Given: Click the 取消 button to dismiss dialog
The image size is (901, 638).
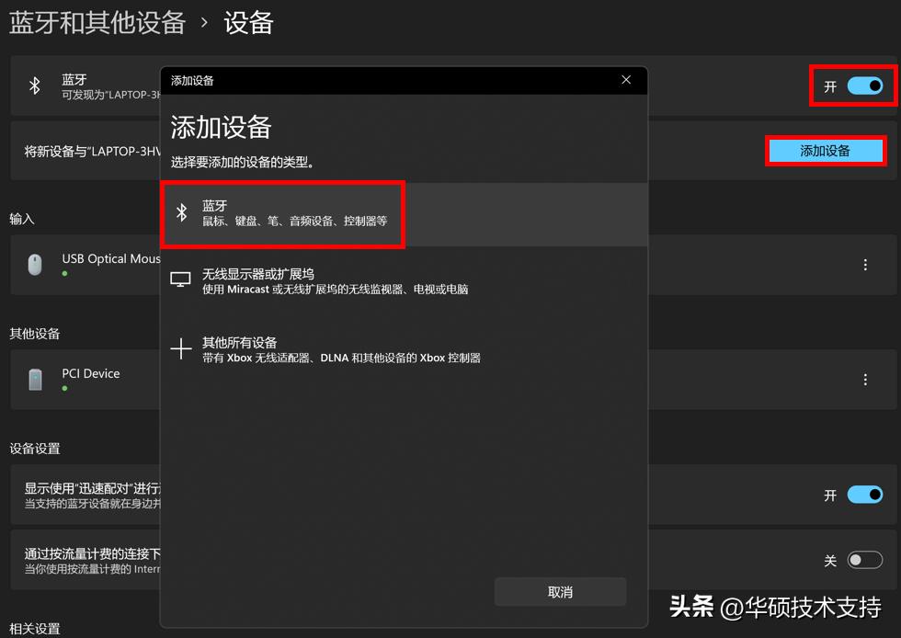Looking at the screenshot, I should 560,591.
